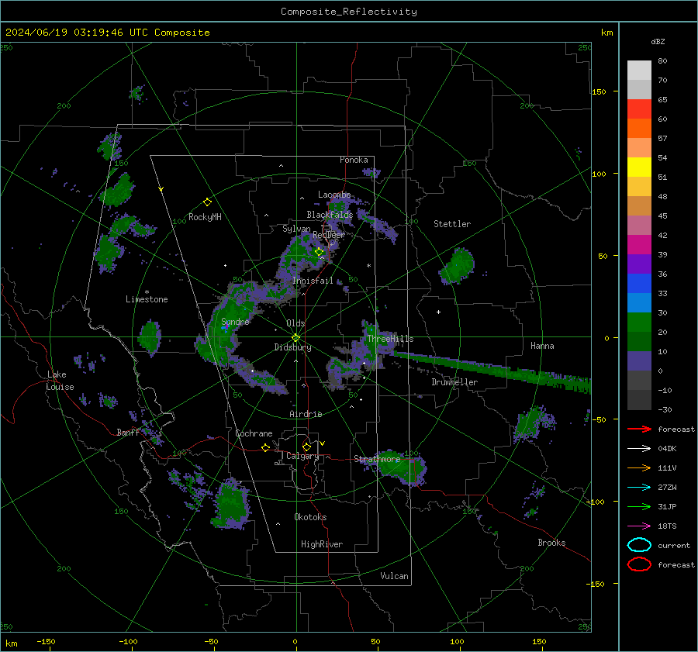Click the intense storm core at Sundre
This screenshot has height=652, width=698.
click(226, 328)
